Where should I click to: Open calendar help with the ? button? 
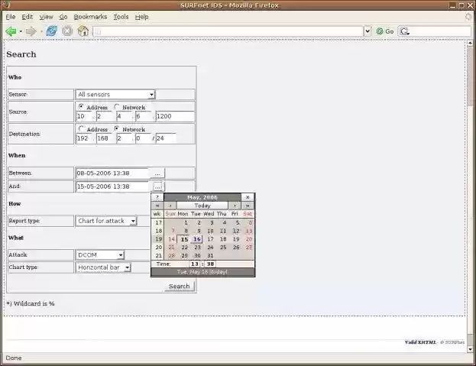pyautogui.click(x=157, y=197)
